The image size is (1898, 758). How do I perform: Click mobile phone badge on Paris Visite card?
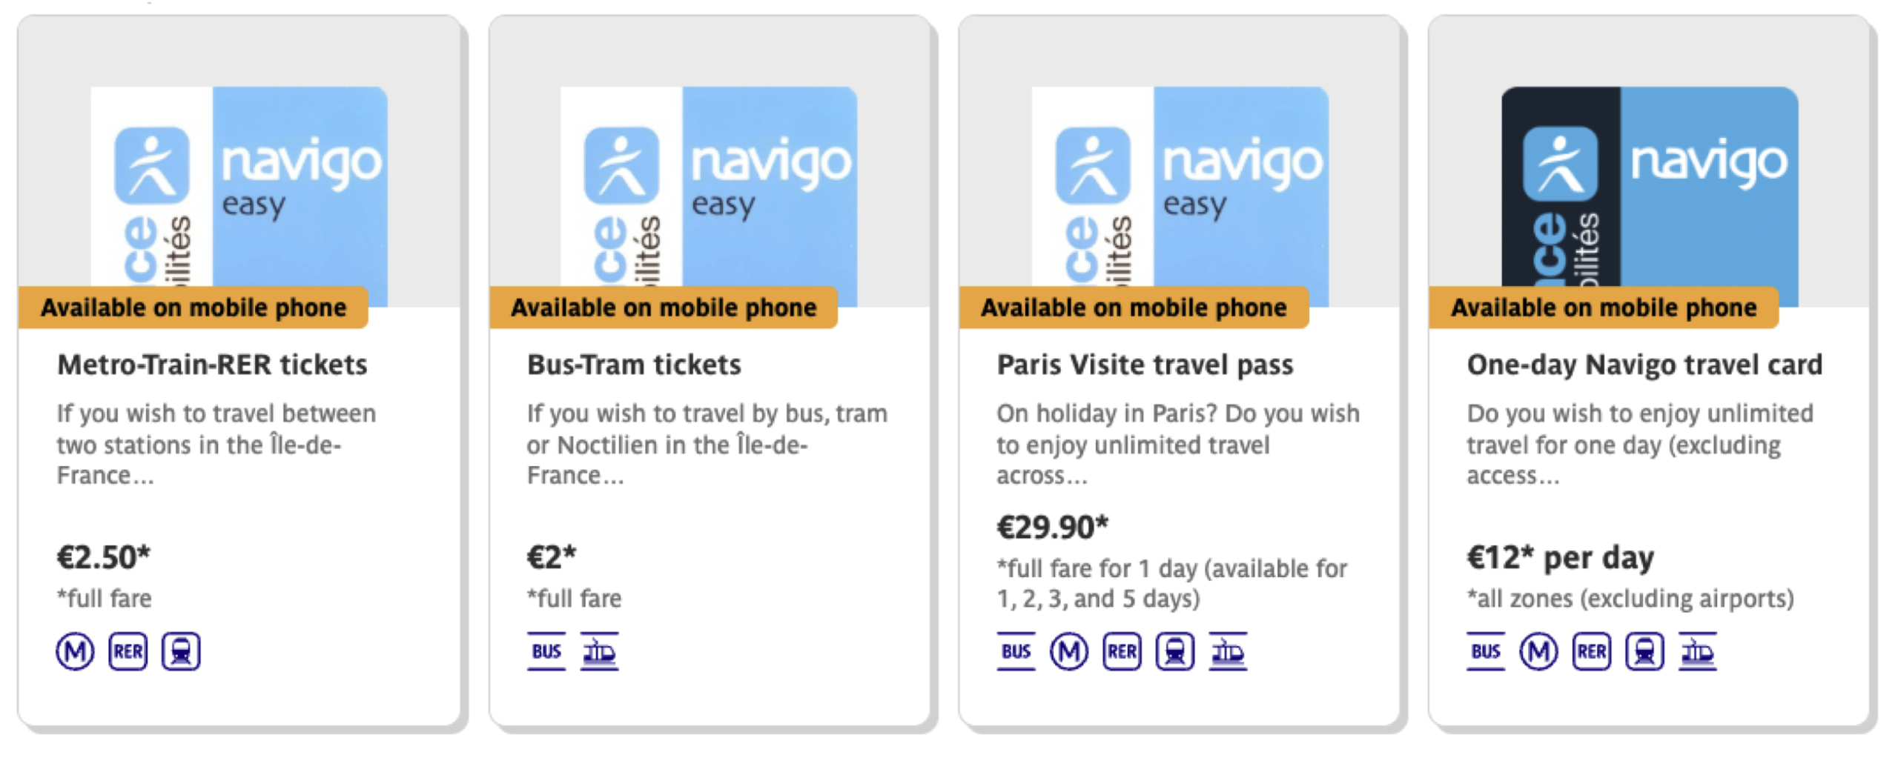point(1134,307)
